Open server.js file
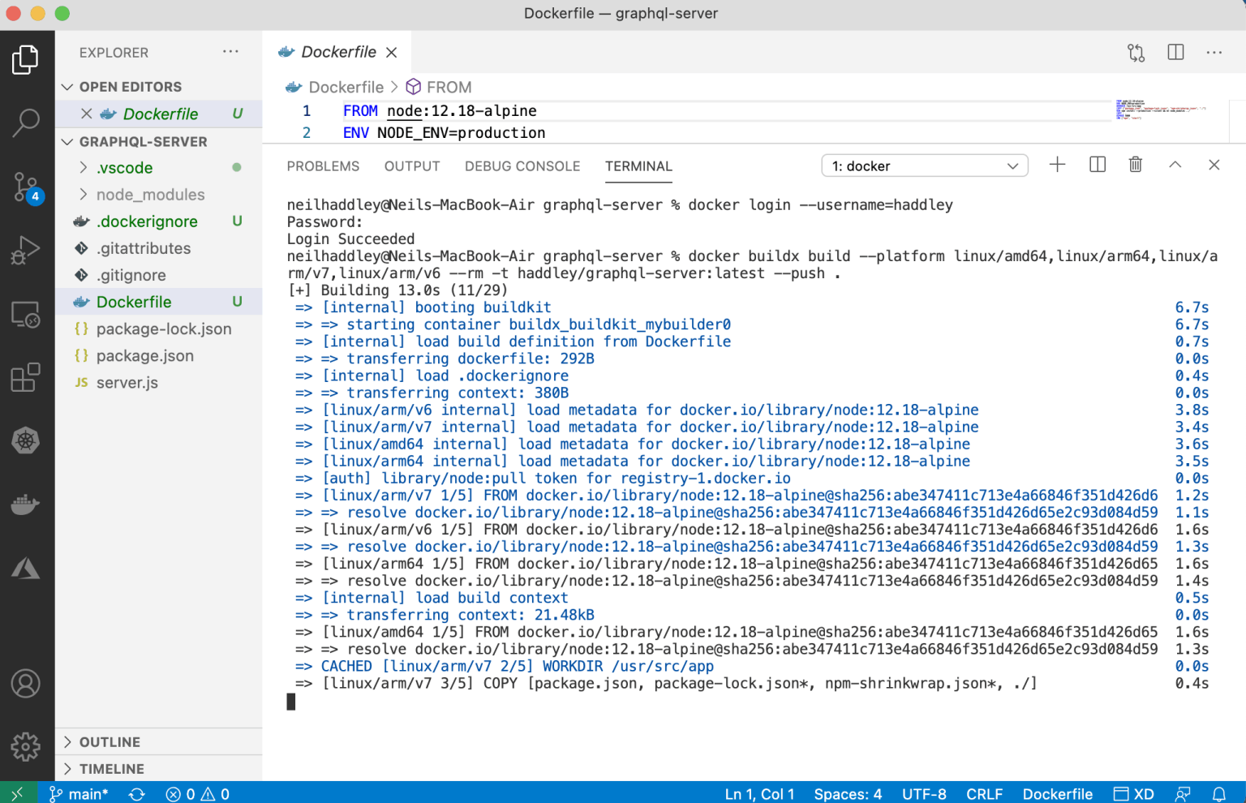The width and height of the screenshot is (1246, 803). point(127,382)
